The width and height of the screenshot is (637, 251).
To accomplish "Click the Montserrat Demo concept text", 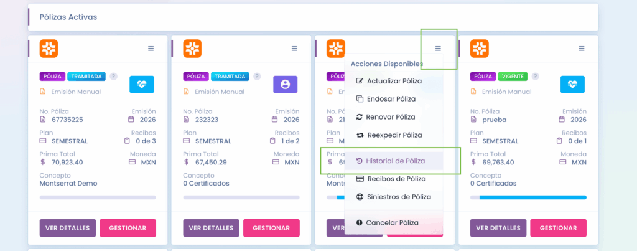I will 68,184.
